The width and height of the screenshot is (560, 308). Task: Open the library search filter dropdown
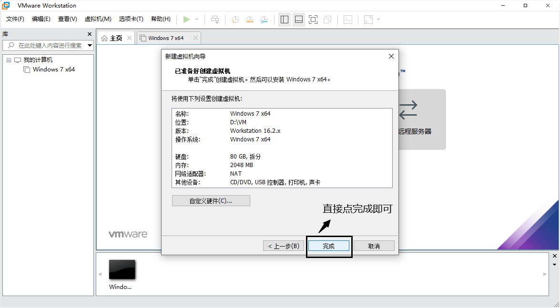[90, 45]
